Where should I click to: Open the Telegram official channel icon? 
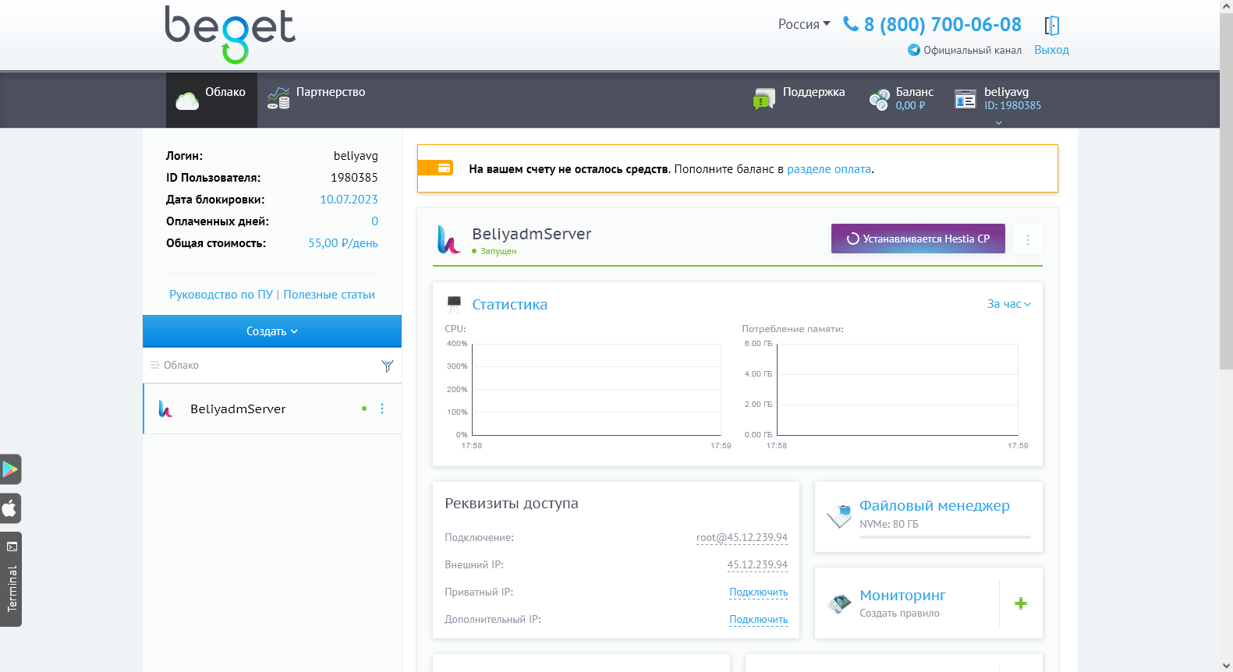coord(914,50)
